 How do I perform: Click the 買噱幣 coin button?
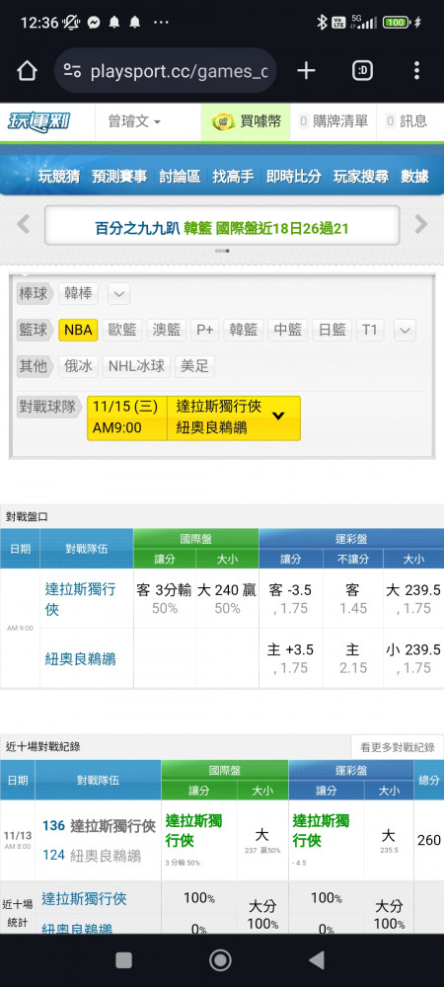pyautogui.click(x=246, y=121)
